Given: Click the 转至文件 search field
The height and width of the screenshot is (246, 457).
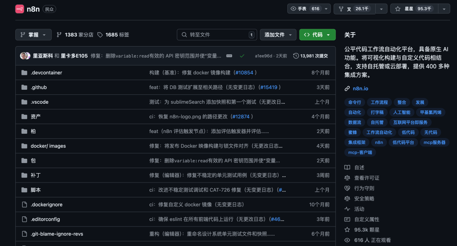Looking at the screenshot, I should pyautogui.click(x=217, y=35).
